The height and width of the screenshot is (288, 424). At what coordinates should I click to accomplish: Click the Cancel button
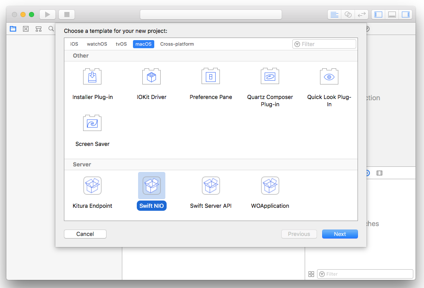point(85,234)
